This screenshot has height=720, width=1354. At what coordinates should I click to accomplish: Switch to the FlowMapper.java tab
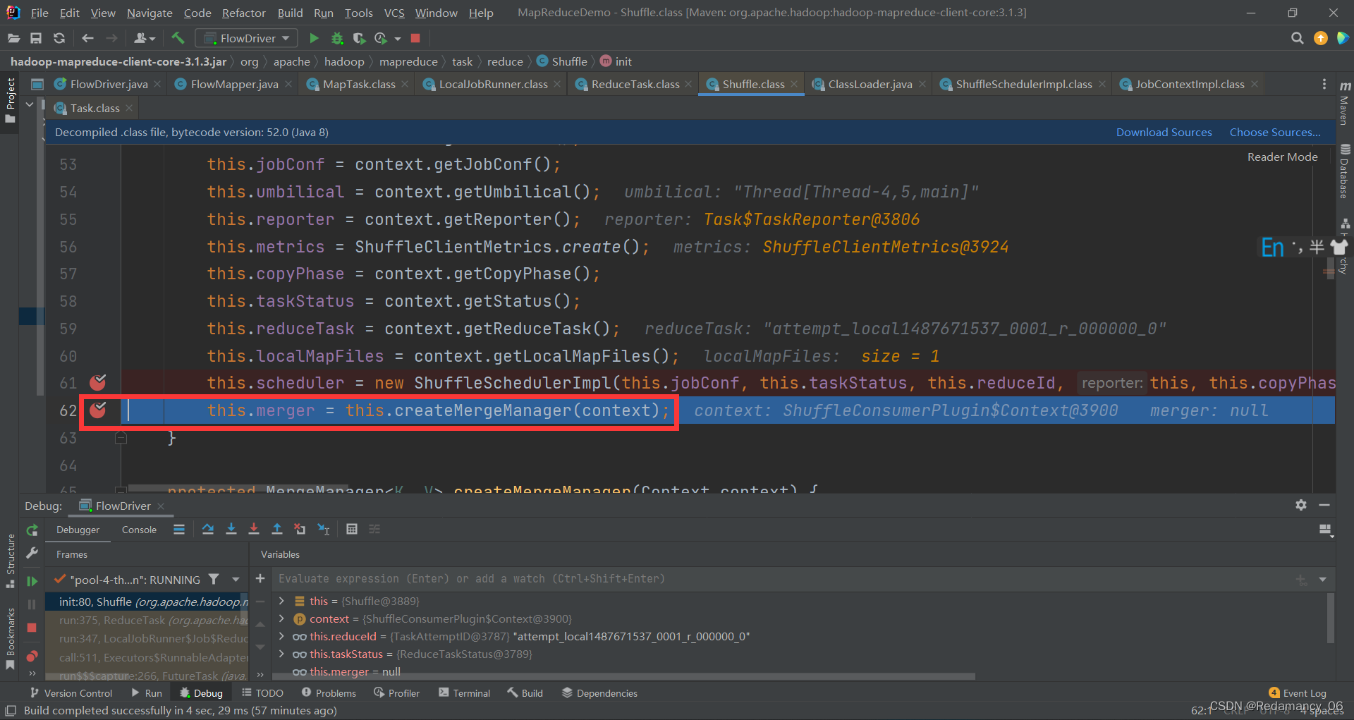[234, 84]
